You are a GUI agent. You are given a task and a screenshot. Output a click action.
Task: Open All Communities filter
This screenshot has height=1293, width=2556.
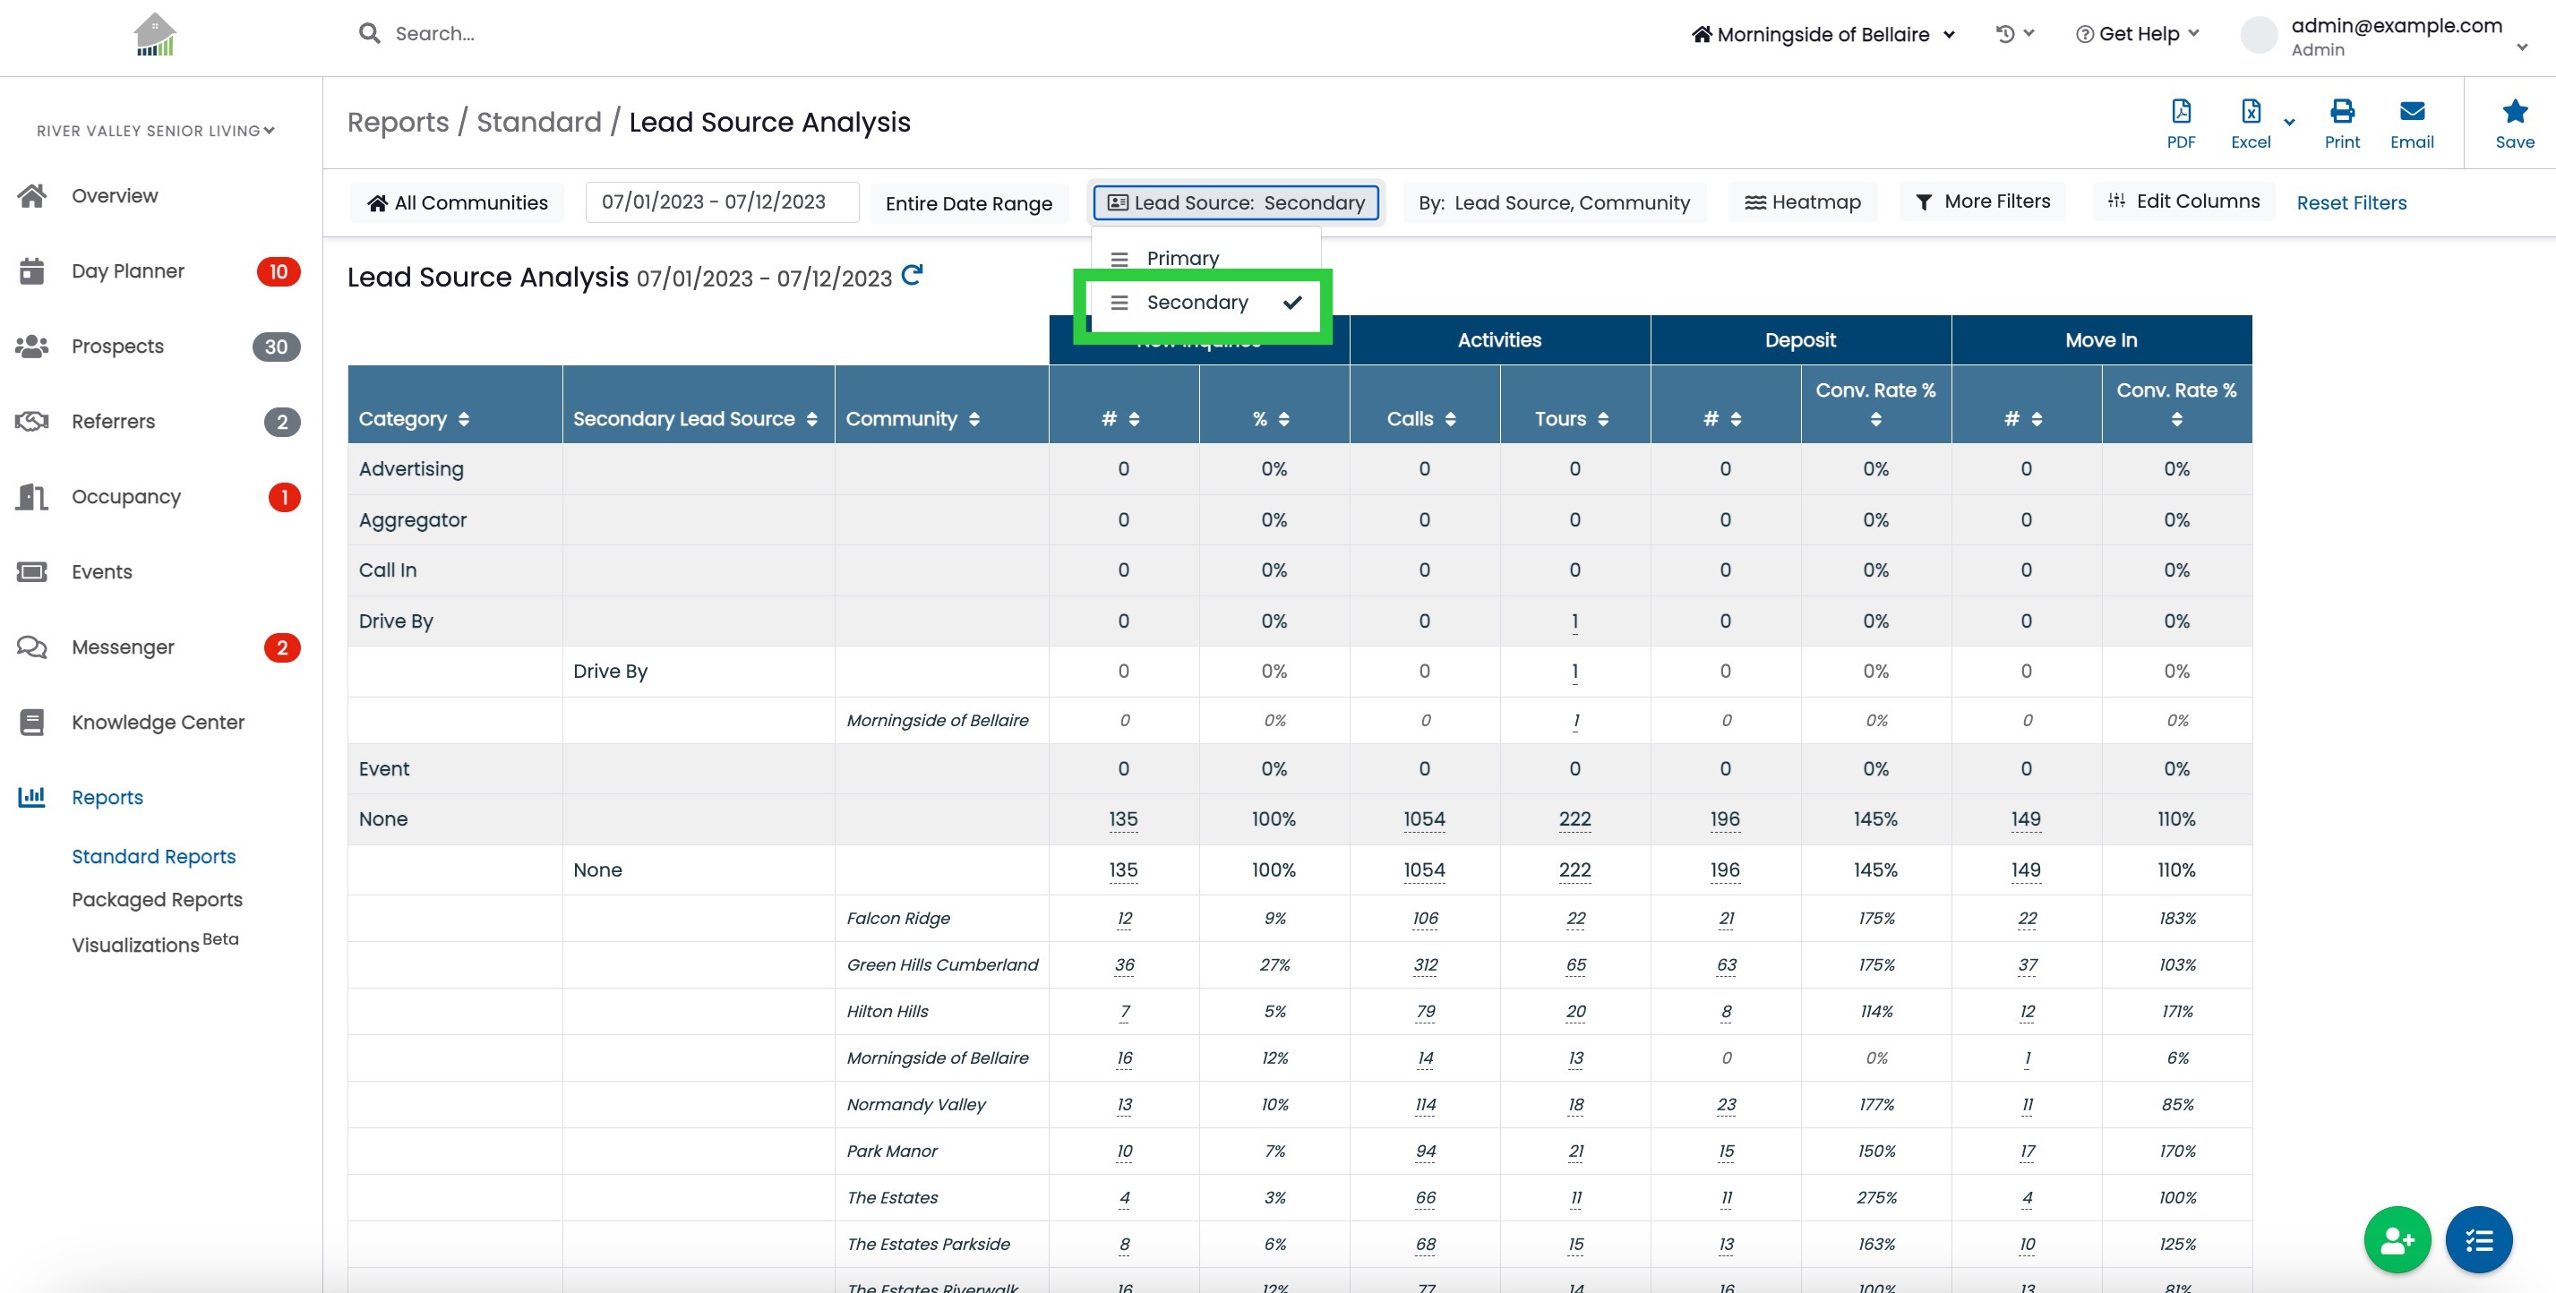click(x=457, y=202)
